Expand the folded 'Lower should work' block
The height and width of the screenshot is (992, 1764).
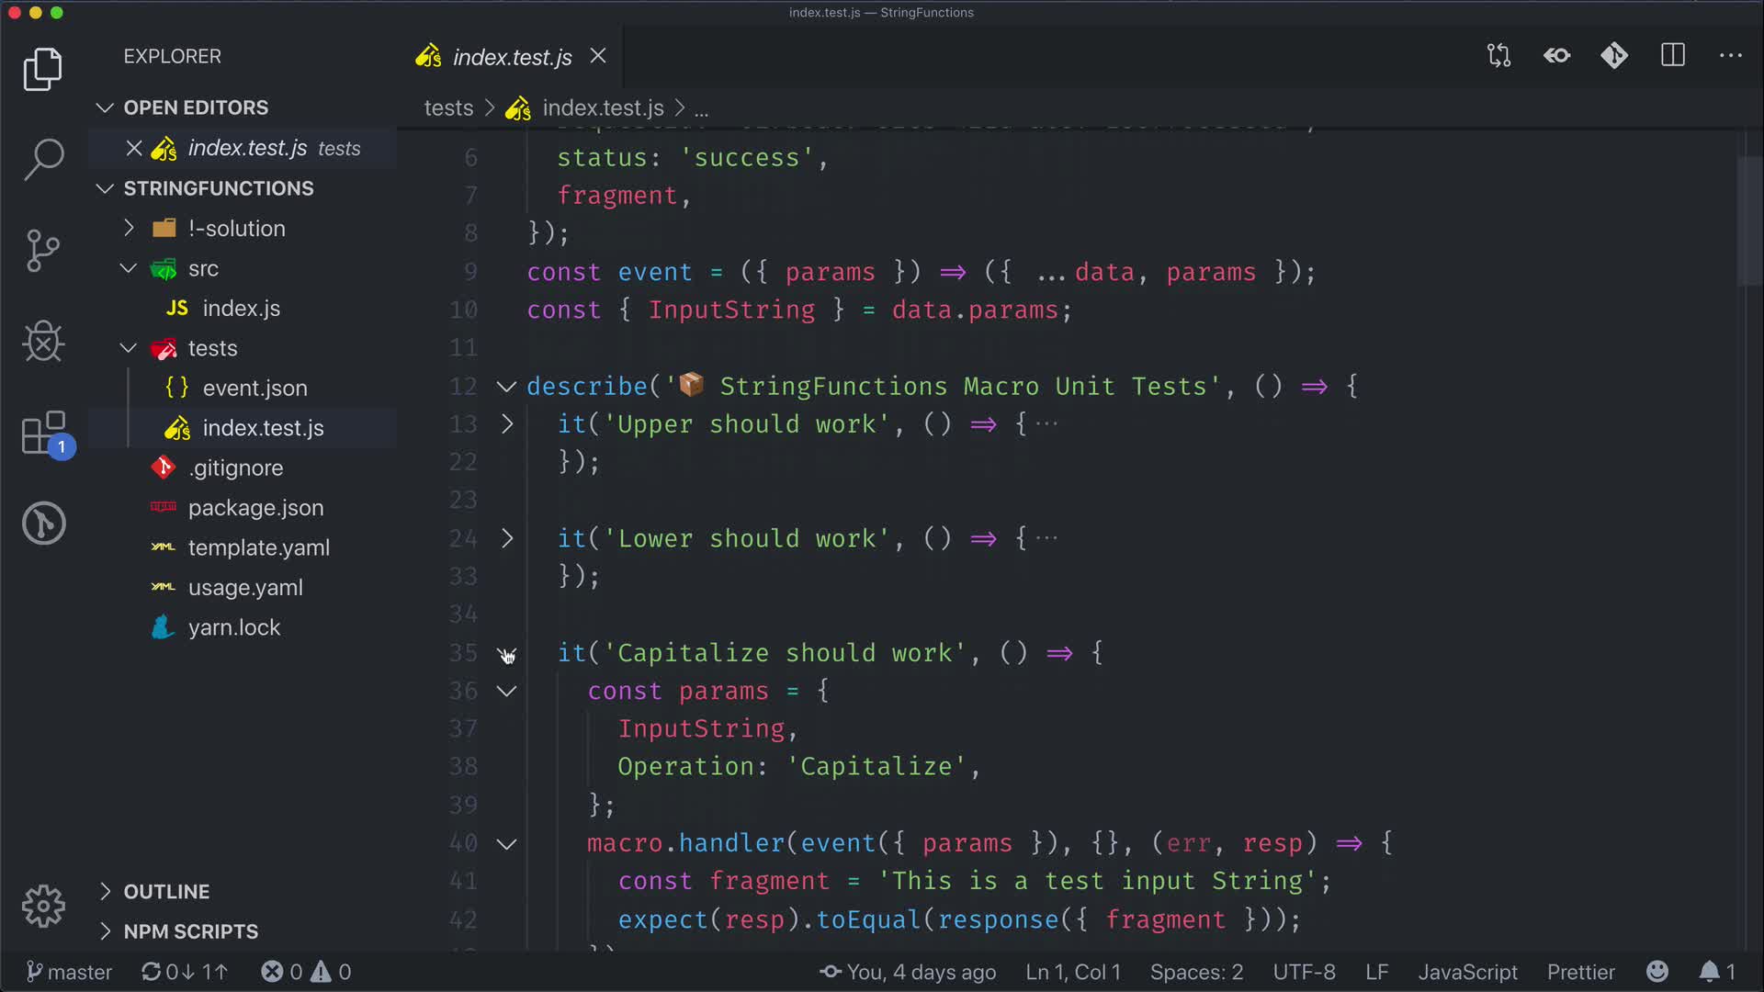pyautogui.click(x=507, y=538)
